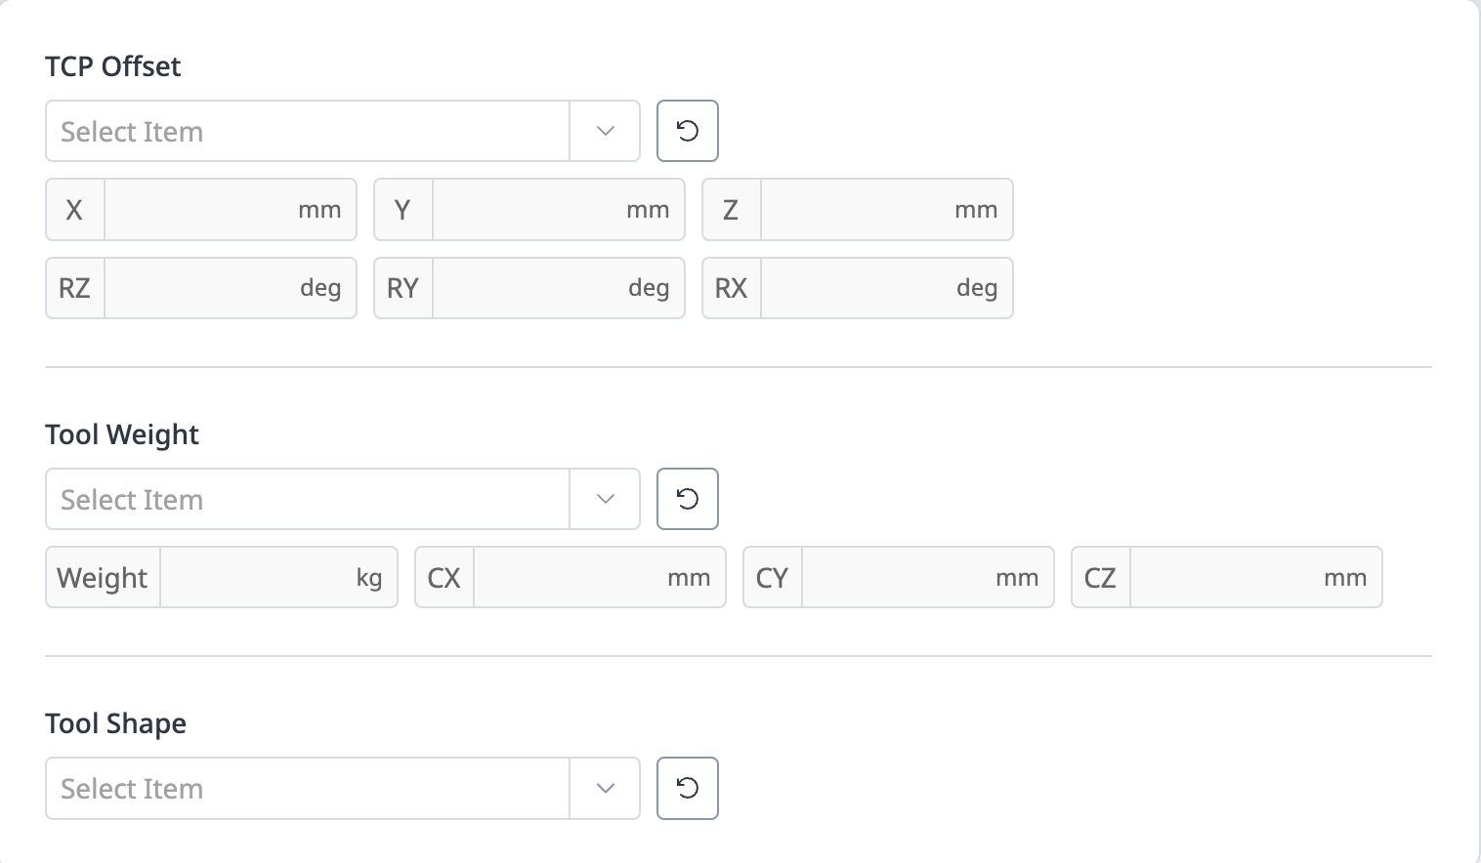Click the chevron arrow on the Tool Weight selector

[604, 499]
